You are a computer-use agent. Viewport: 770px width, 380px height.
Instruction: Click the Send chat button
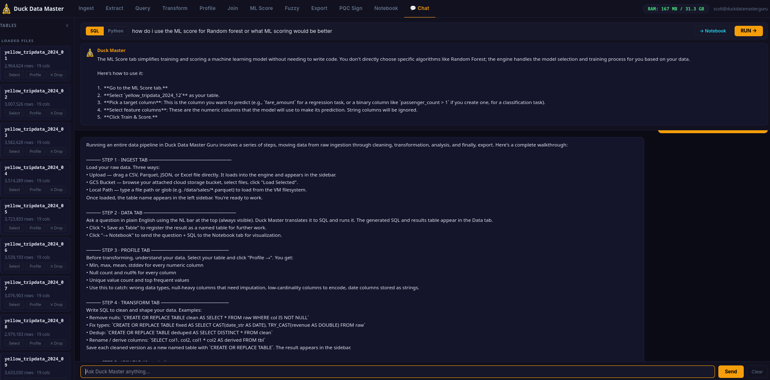click(x=731, y=372)
